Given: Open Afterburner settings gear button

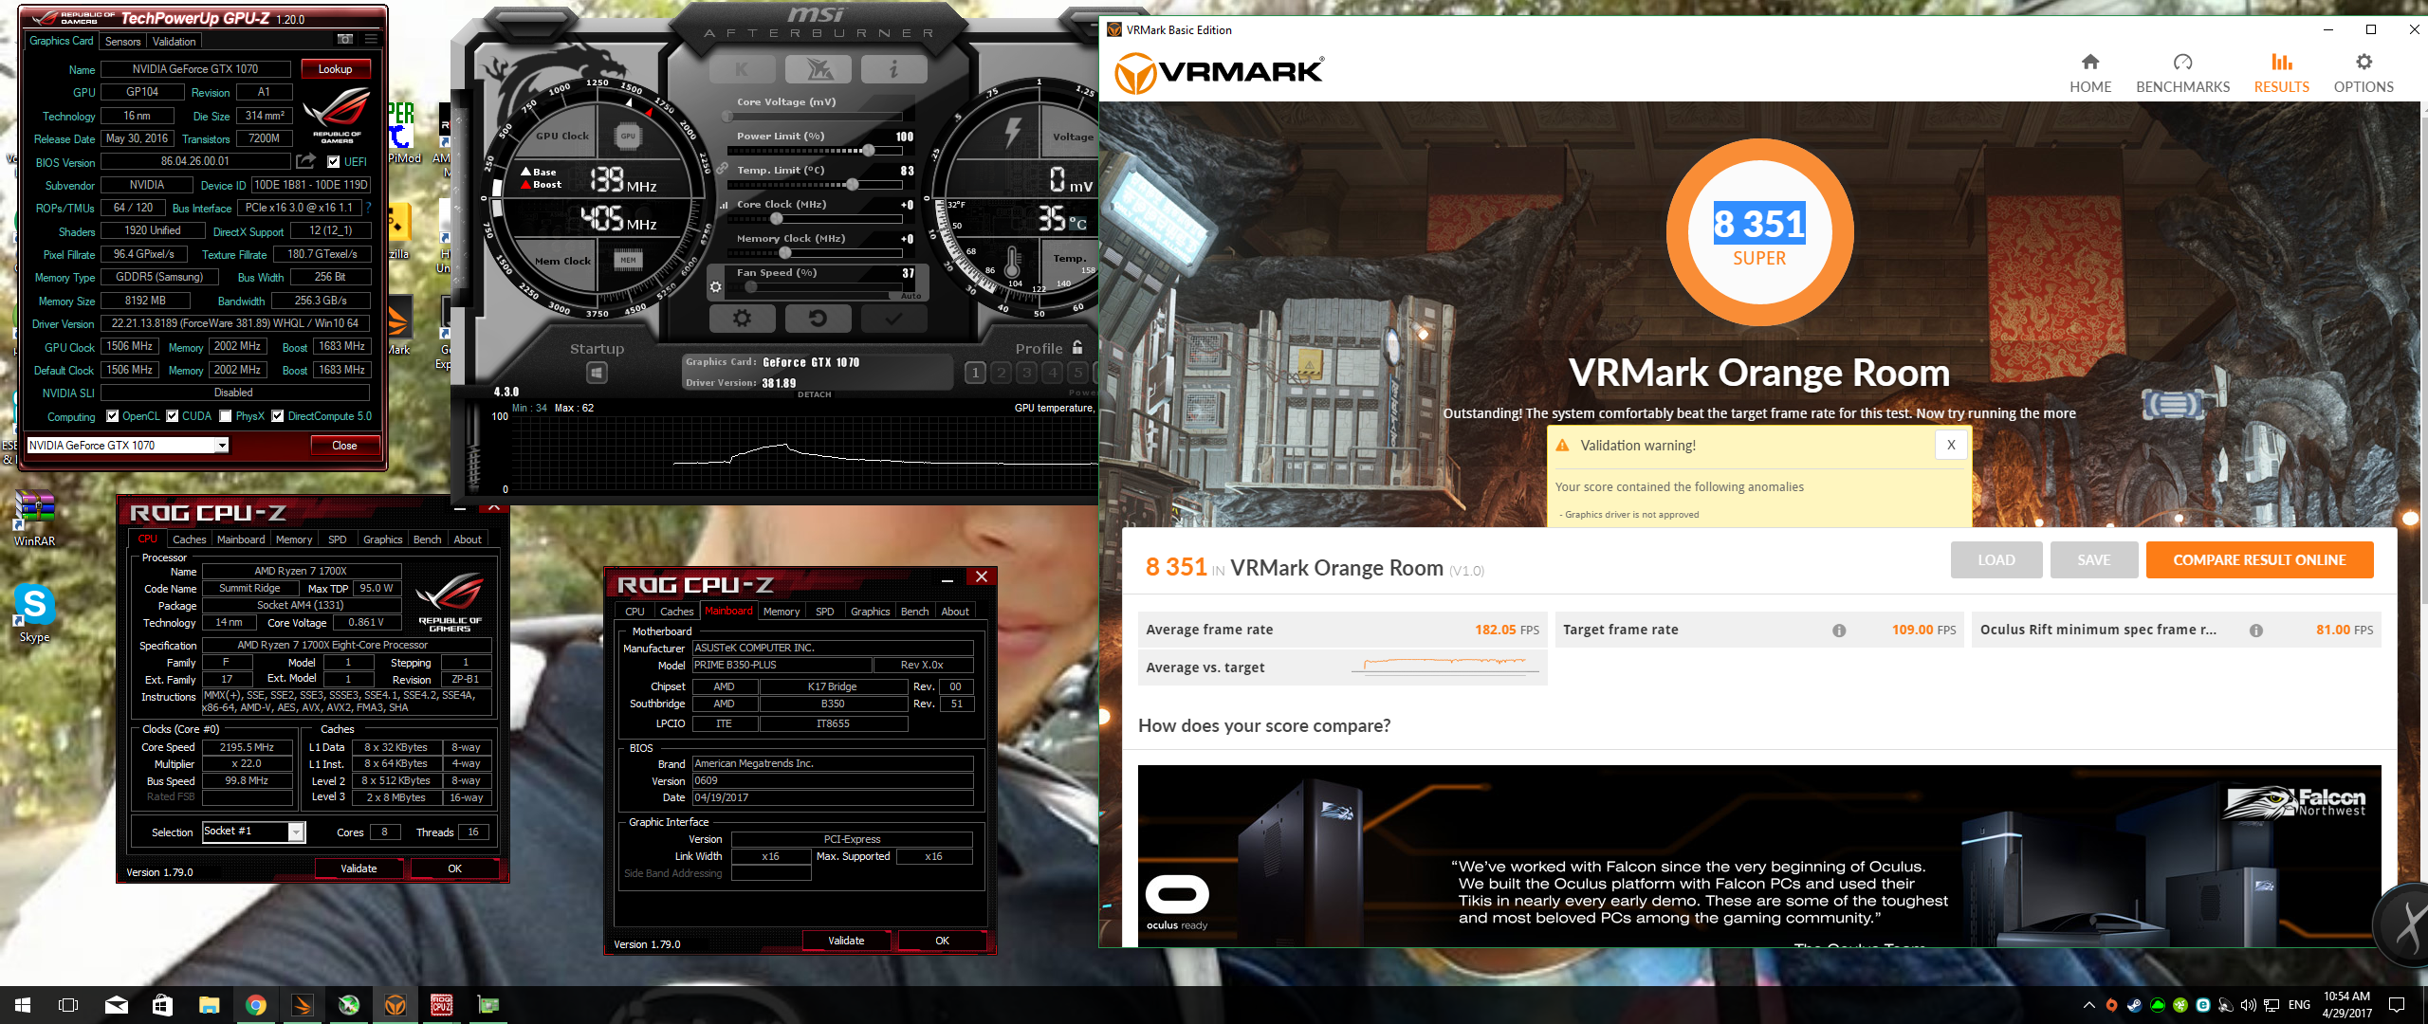Looking at the screenshot, I should (x=742, y=319).
